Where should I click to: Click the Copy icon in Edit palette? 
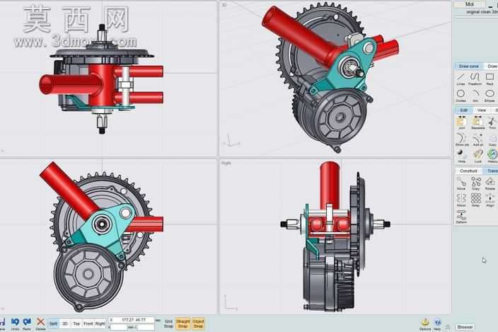492,139
